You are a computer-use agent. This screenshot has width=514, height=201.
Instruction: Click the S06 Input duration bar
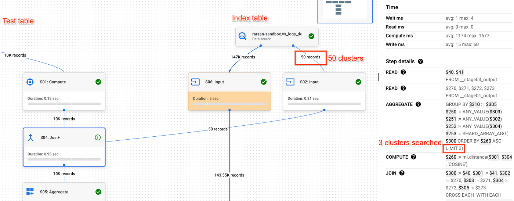point(230,104)
